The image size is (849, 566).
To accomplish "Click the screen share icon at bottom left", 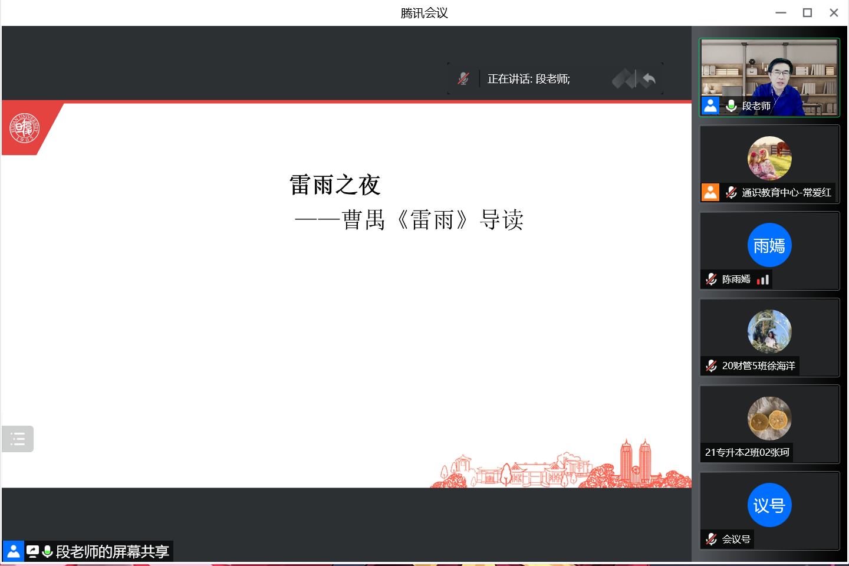I will tap(32, 551).
